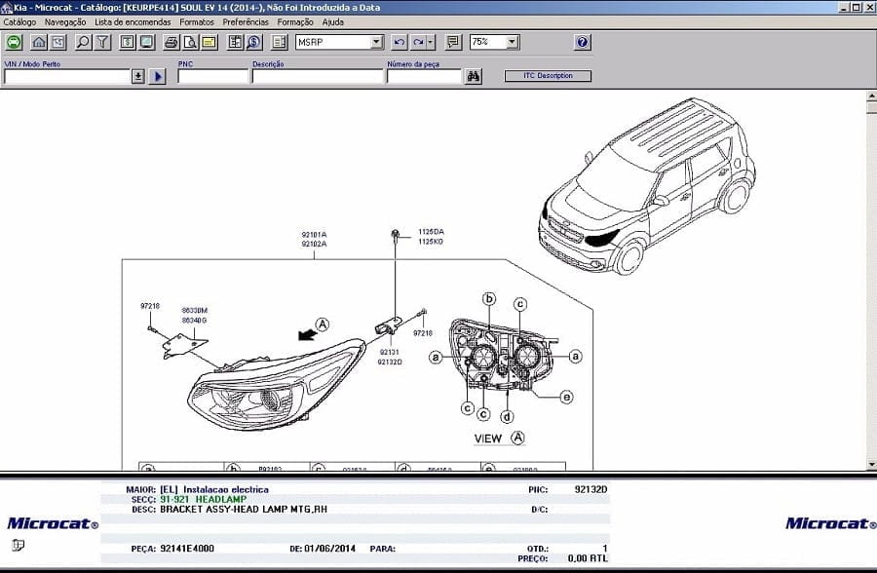Click the VIN / Modo Perito input field
Image resolution: width=877 pixels, height=573 pixels.
click(x=67, y=77)
